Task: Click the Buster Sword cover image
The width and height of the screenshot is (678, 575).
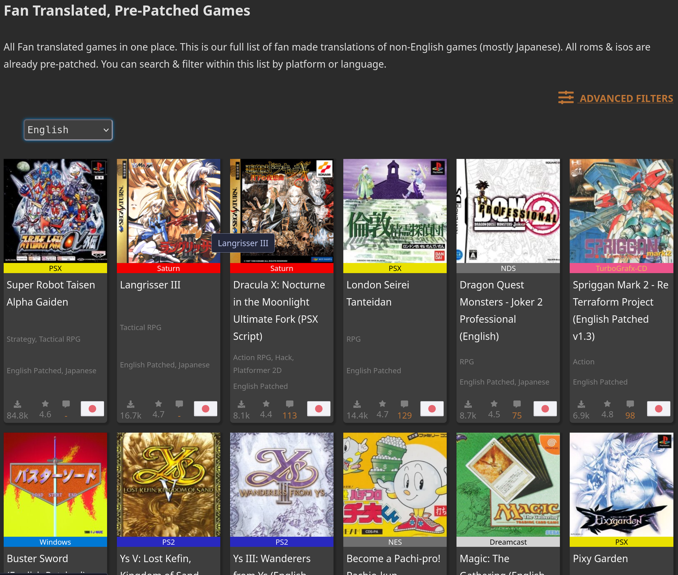Action: click(x=55, y=484)
